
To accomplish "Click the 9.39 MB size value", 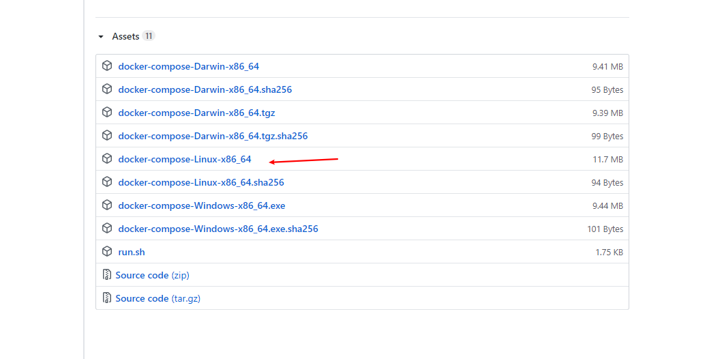I will 607,113.
